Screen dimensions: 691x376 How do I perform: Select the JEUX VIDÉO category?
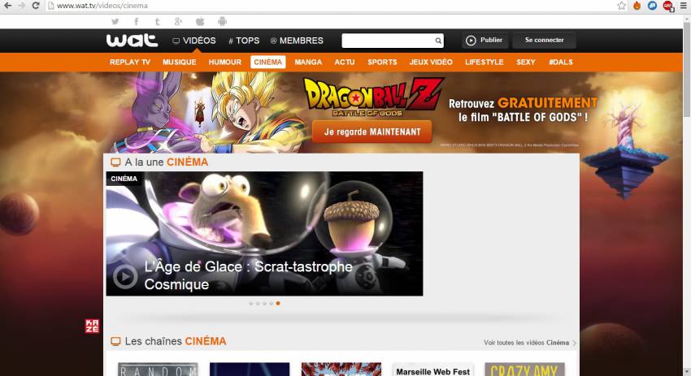(x=431, y=62)
